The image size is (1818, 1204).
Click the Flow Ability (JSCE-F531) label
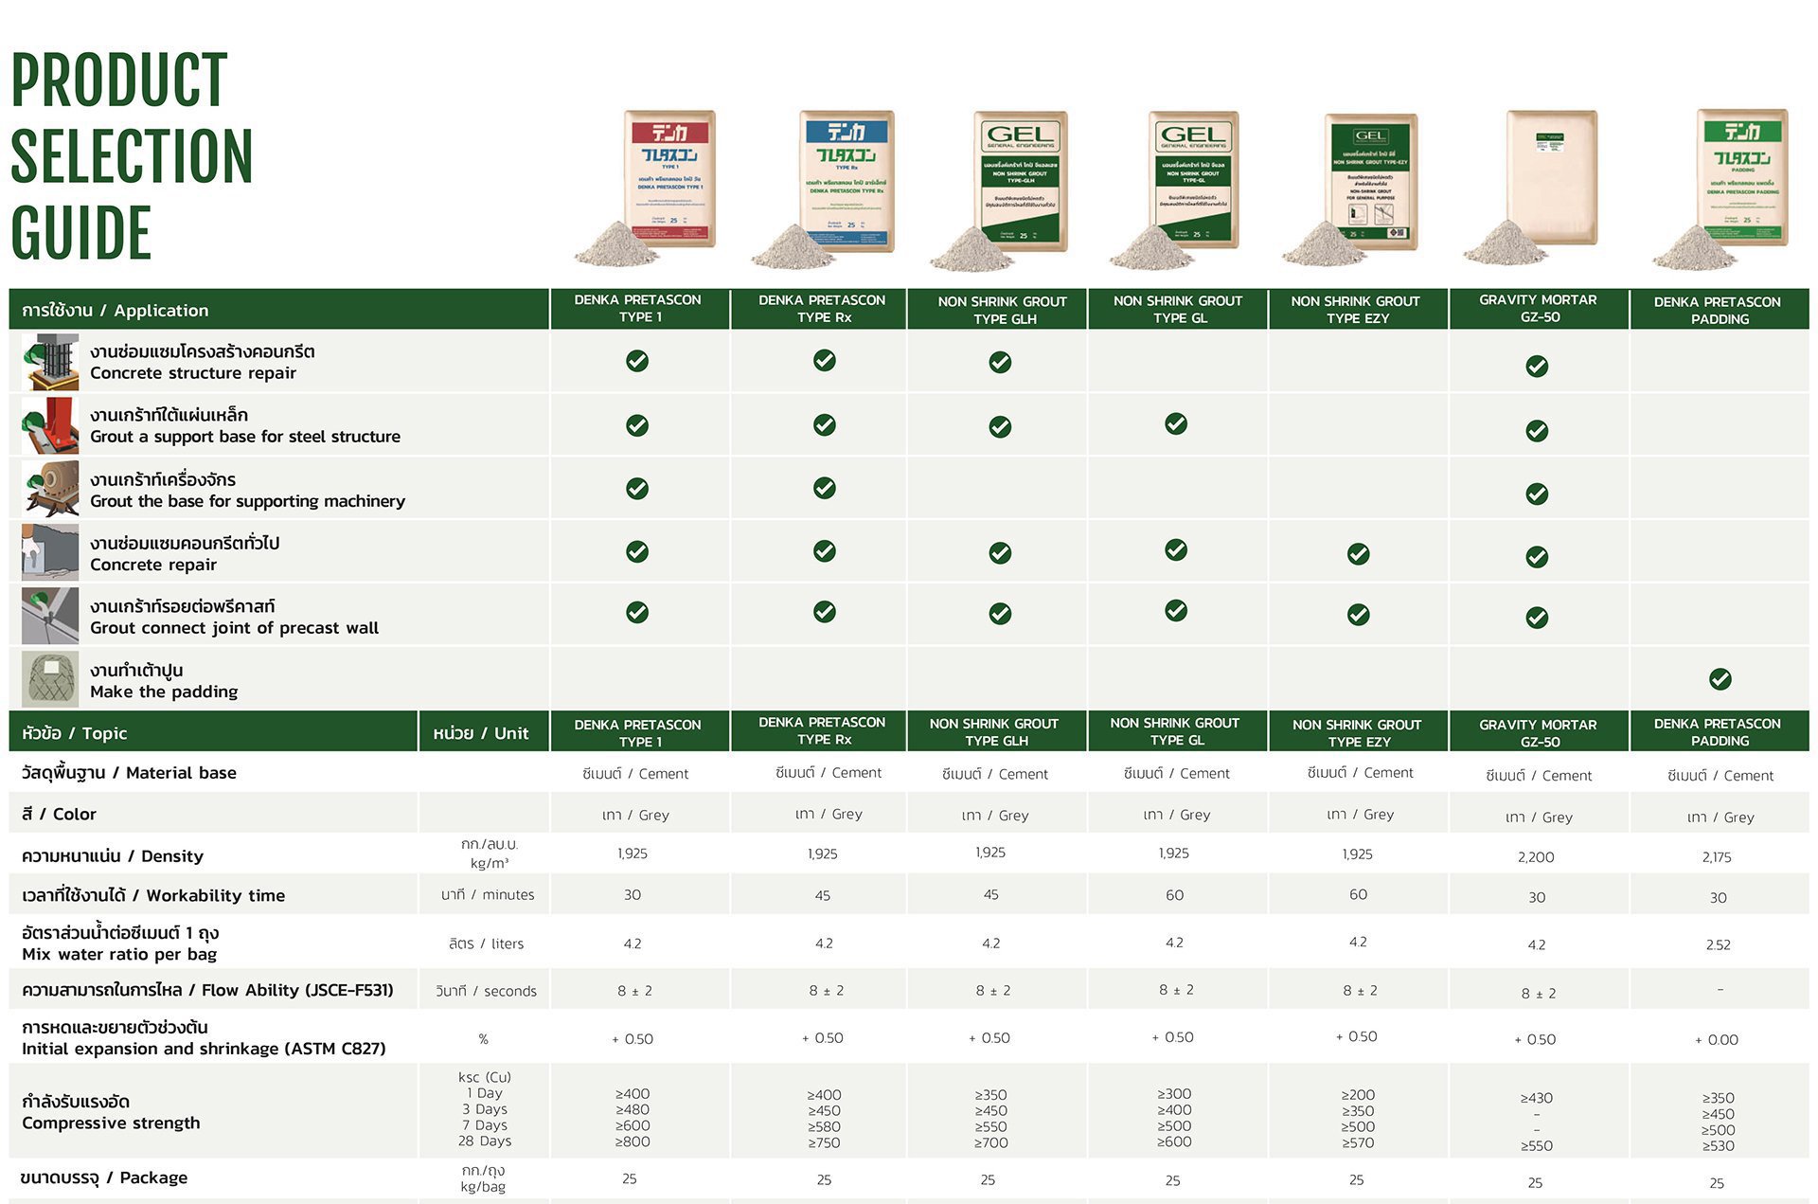tap(207, 990)
